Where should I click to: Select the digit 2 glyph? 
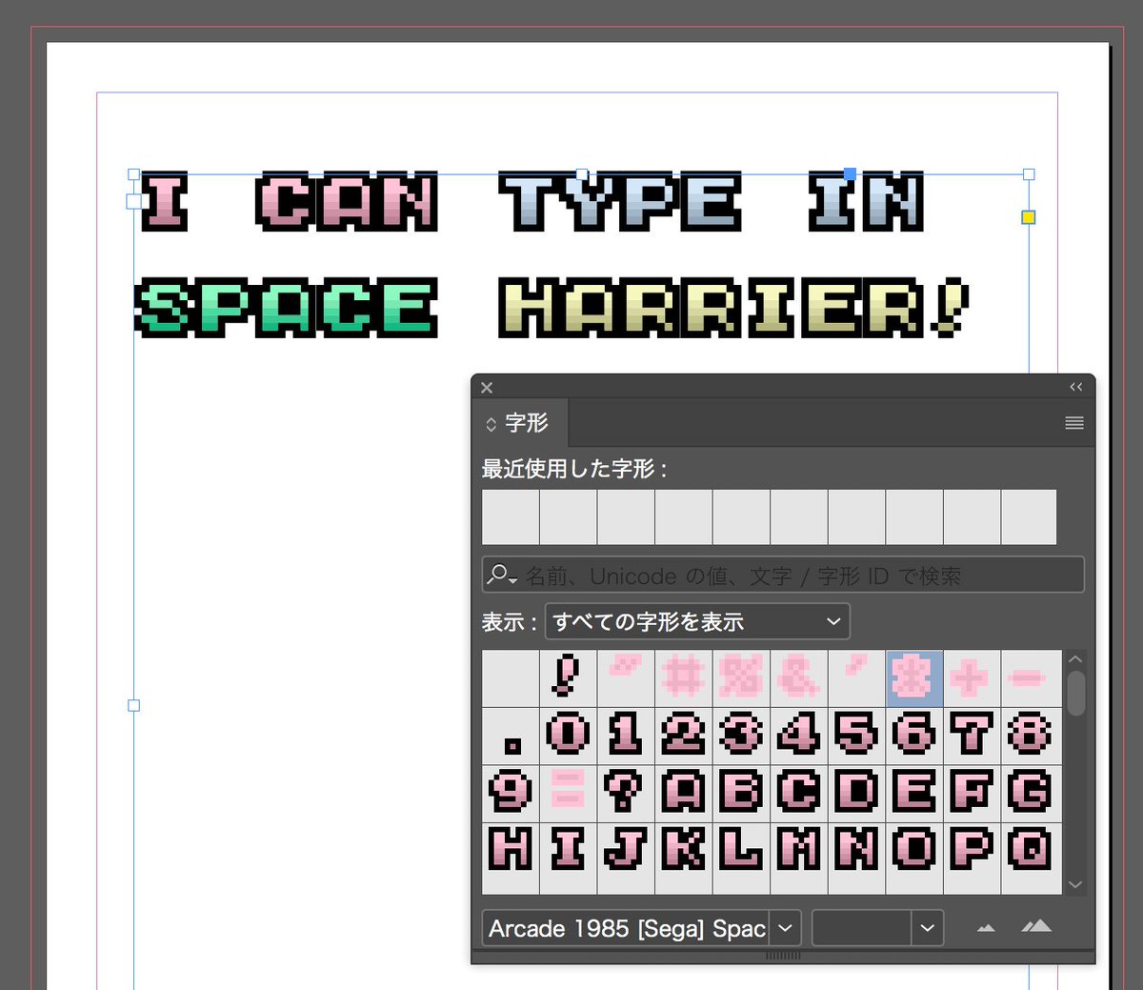coord(683,736)
